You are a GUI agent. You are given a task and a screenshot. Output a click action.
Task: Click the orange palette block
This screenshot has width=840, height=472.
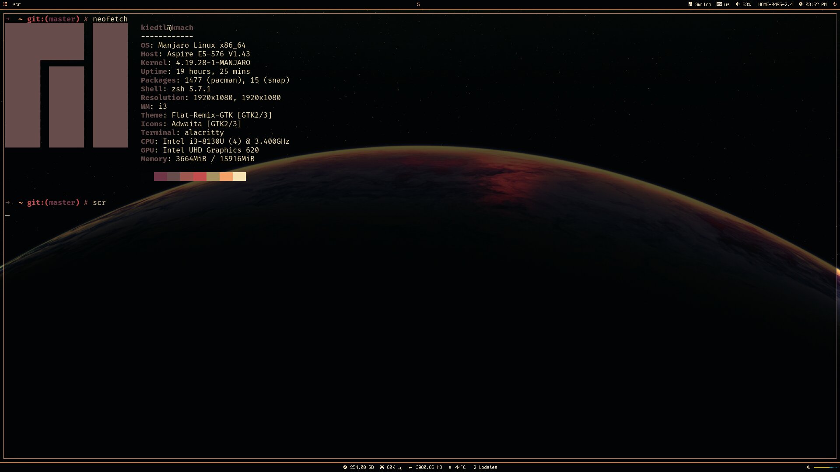226,177
